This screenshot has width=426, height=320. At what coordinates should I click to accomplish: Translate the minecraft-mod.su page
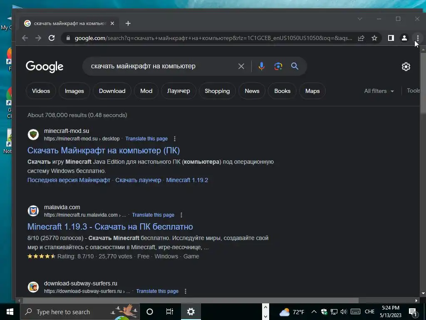click(x=146, y=139)
